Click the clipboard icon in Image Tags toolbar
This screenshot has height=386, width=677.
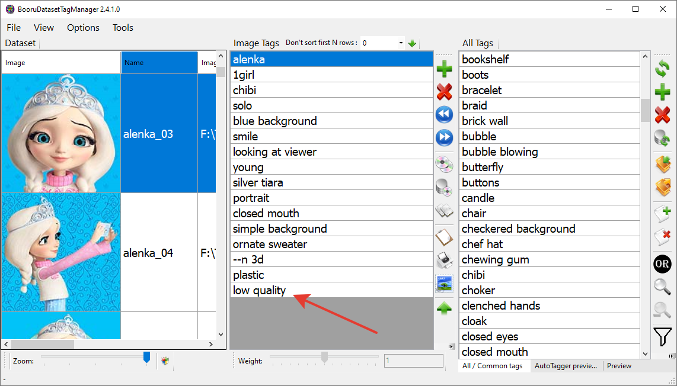444,237
